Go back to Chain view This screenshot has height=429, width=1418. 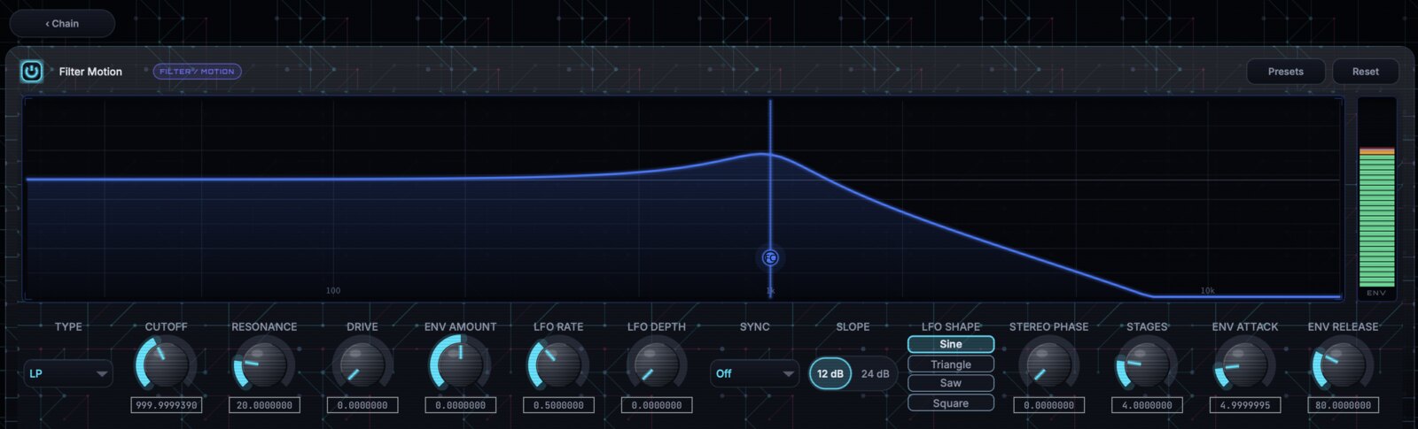(x=62, y=24)
